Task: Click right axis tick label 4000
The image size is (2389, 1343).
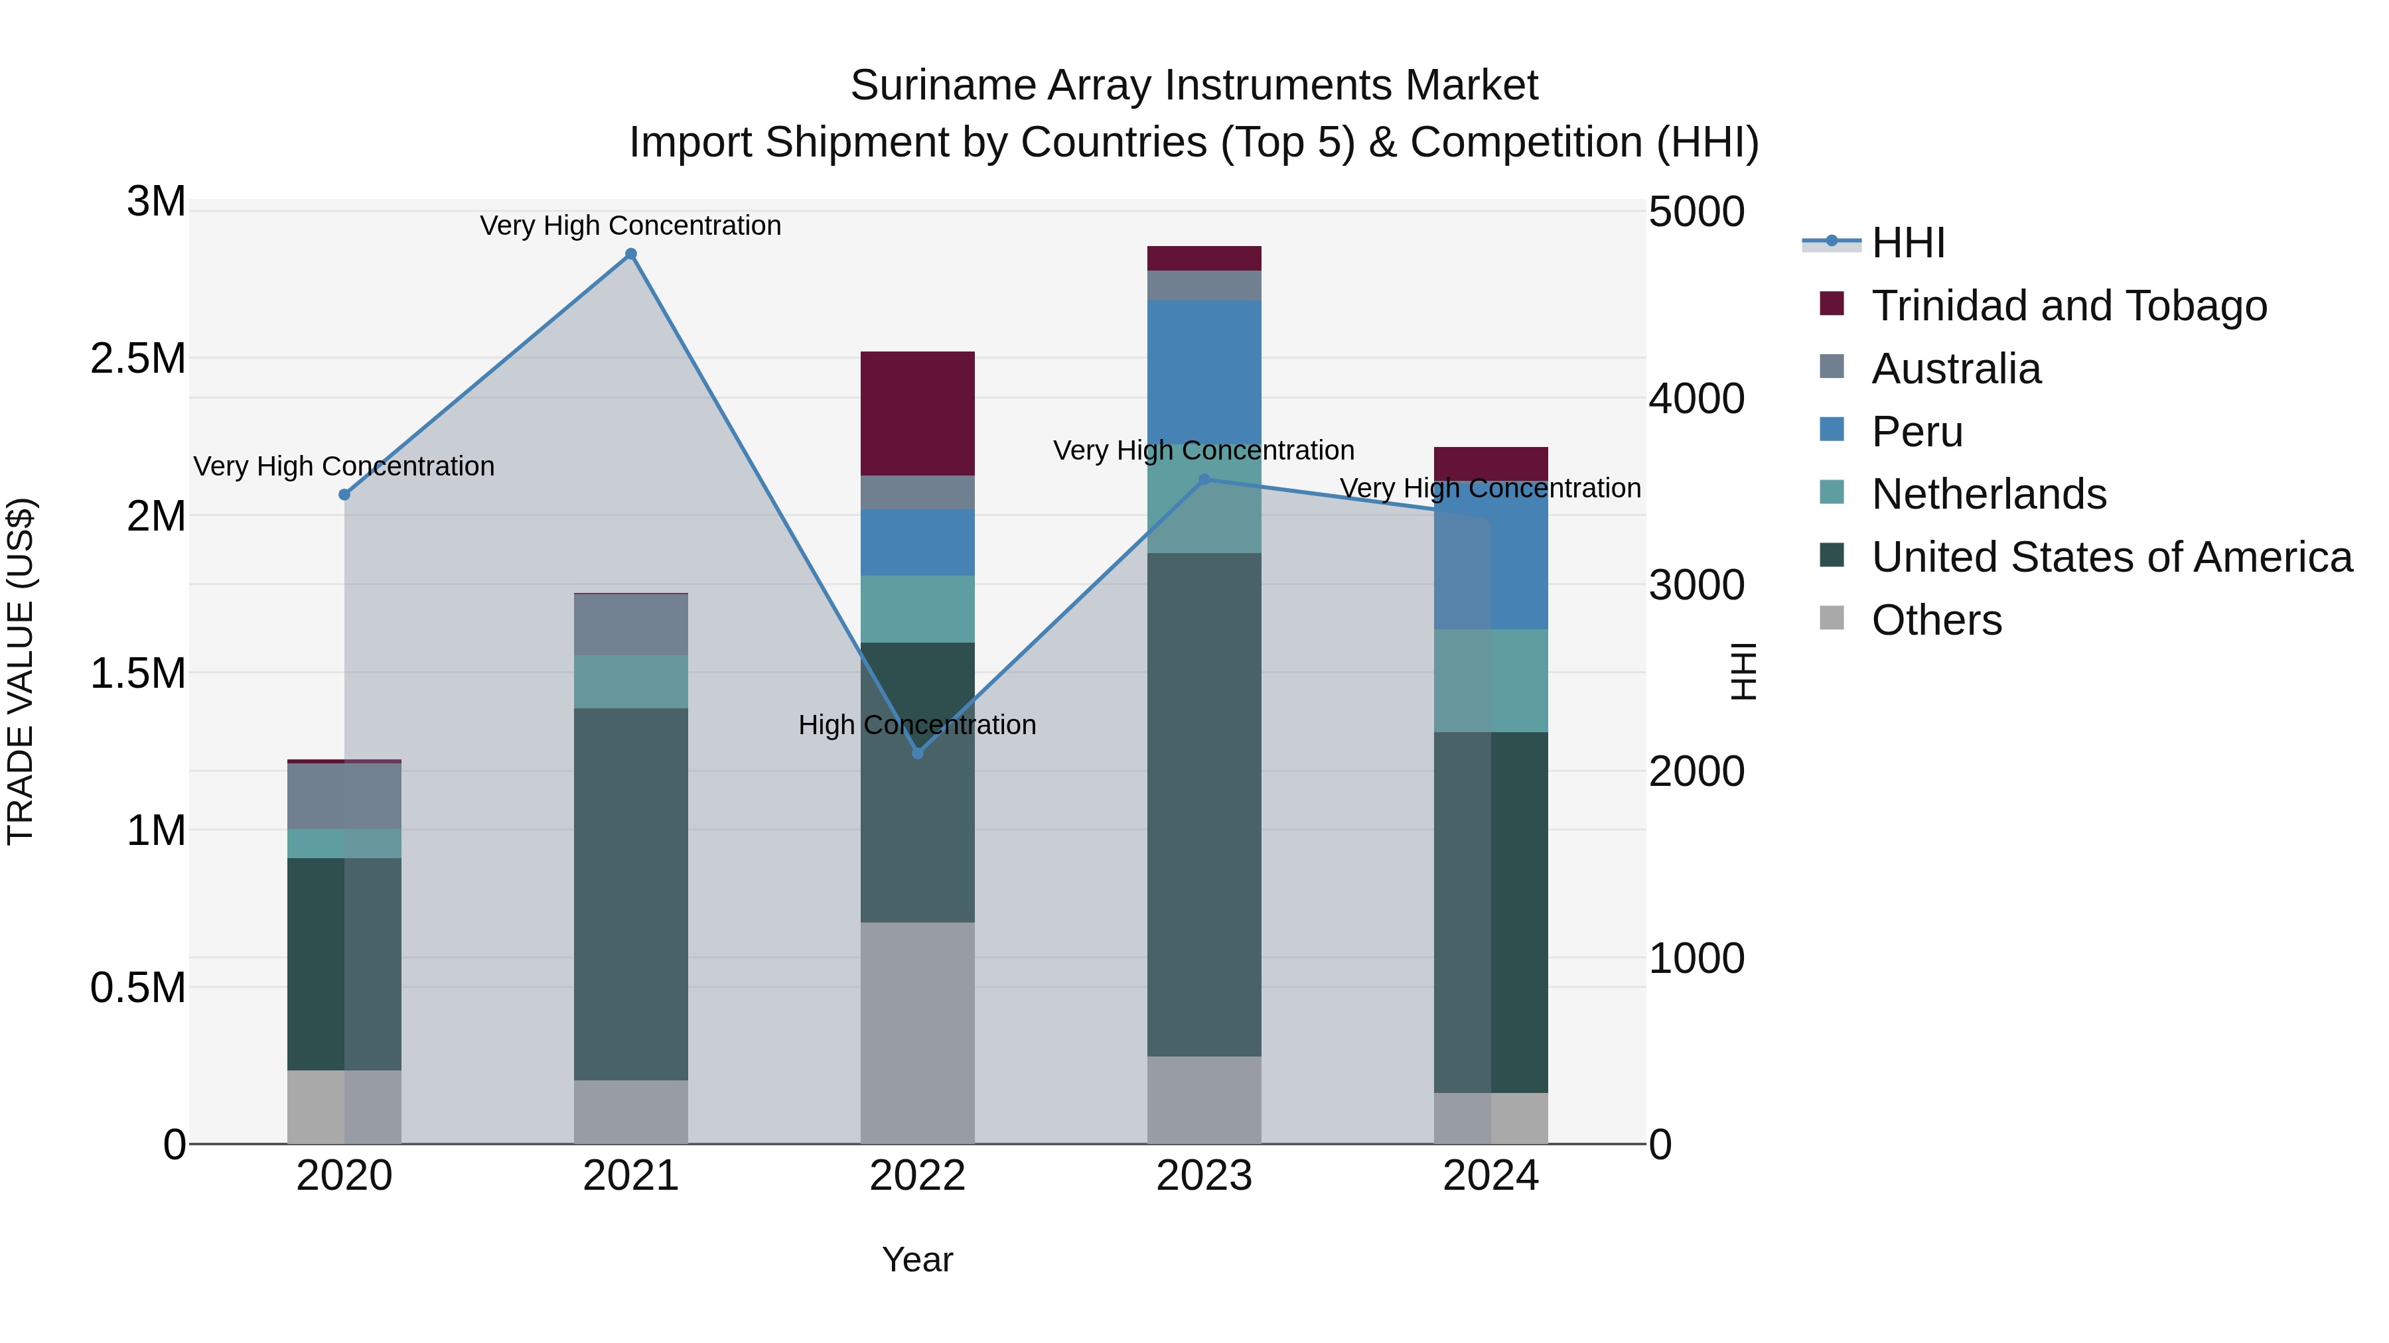Action: (1696, 399)
